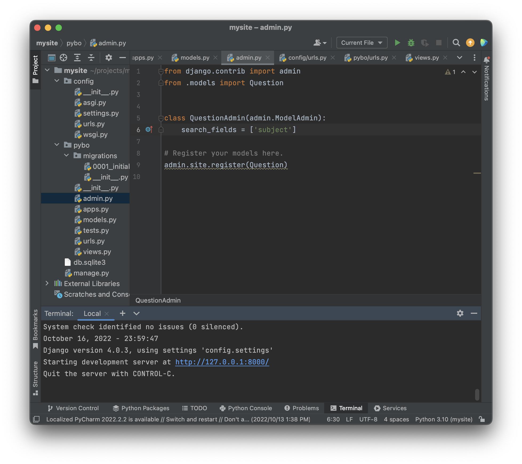522x464 pixels.
Task: Toggle read-only lock icon in status bar
Action: click(482, 419)
